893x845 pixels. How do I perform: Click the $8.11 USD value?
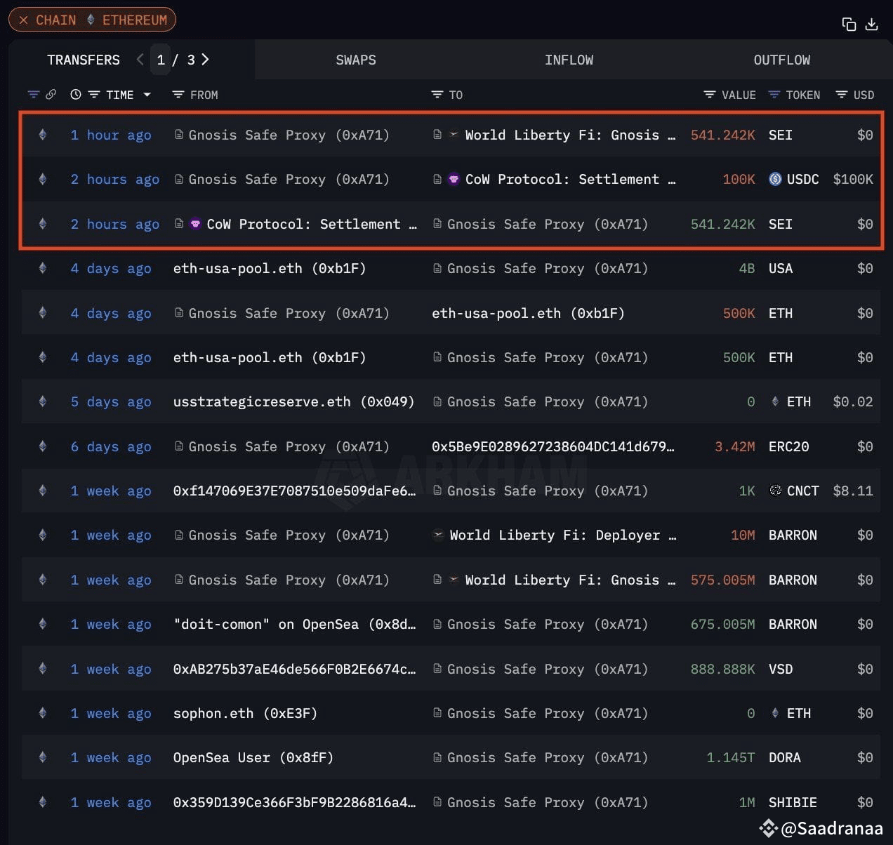point(853,491)
